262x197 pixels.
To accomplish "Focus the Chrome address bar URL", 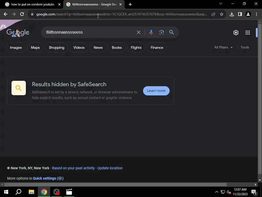I will point(122,14).
